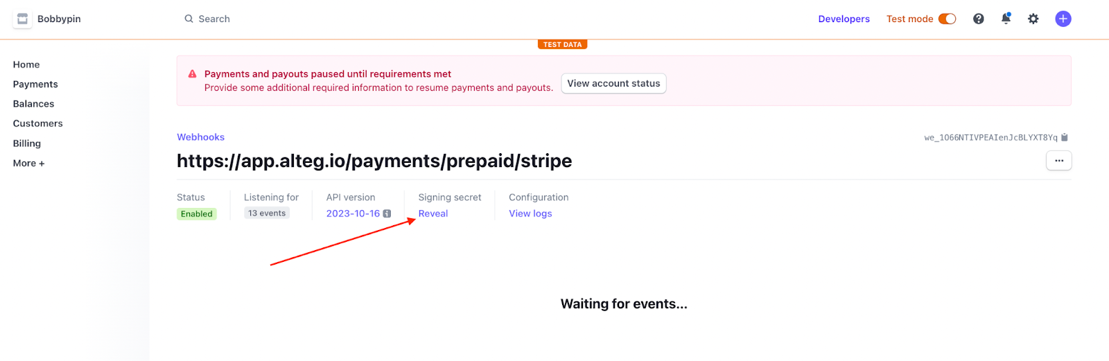1109x361 pixels.
Task: Open Balances in the sidebar
Action: [x=33, y=104]
